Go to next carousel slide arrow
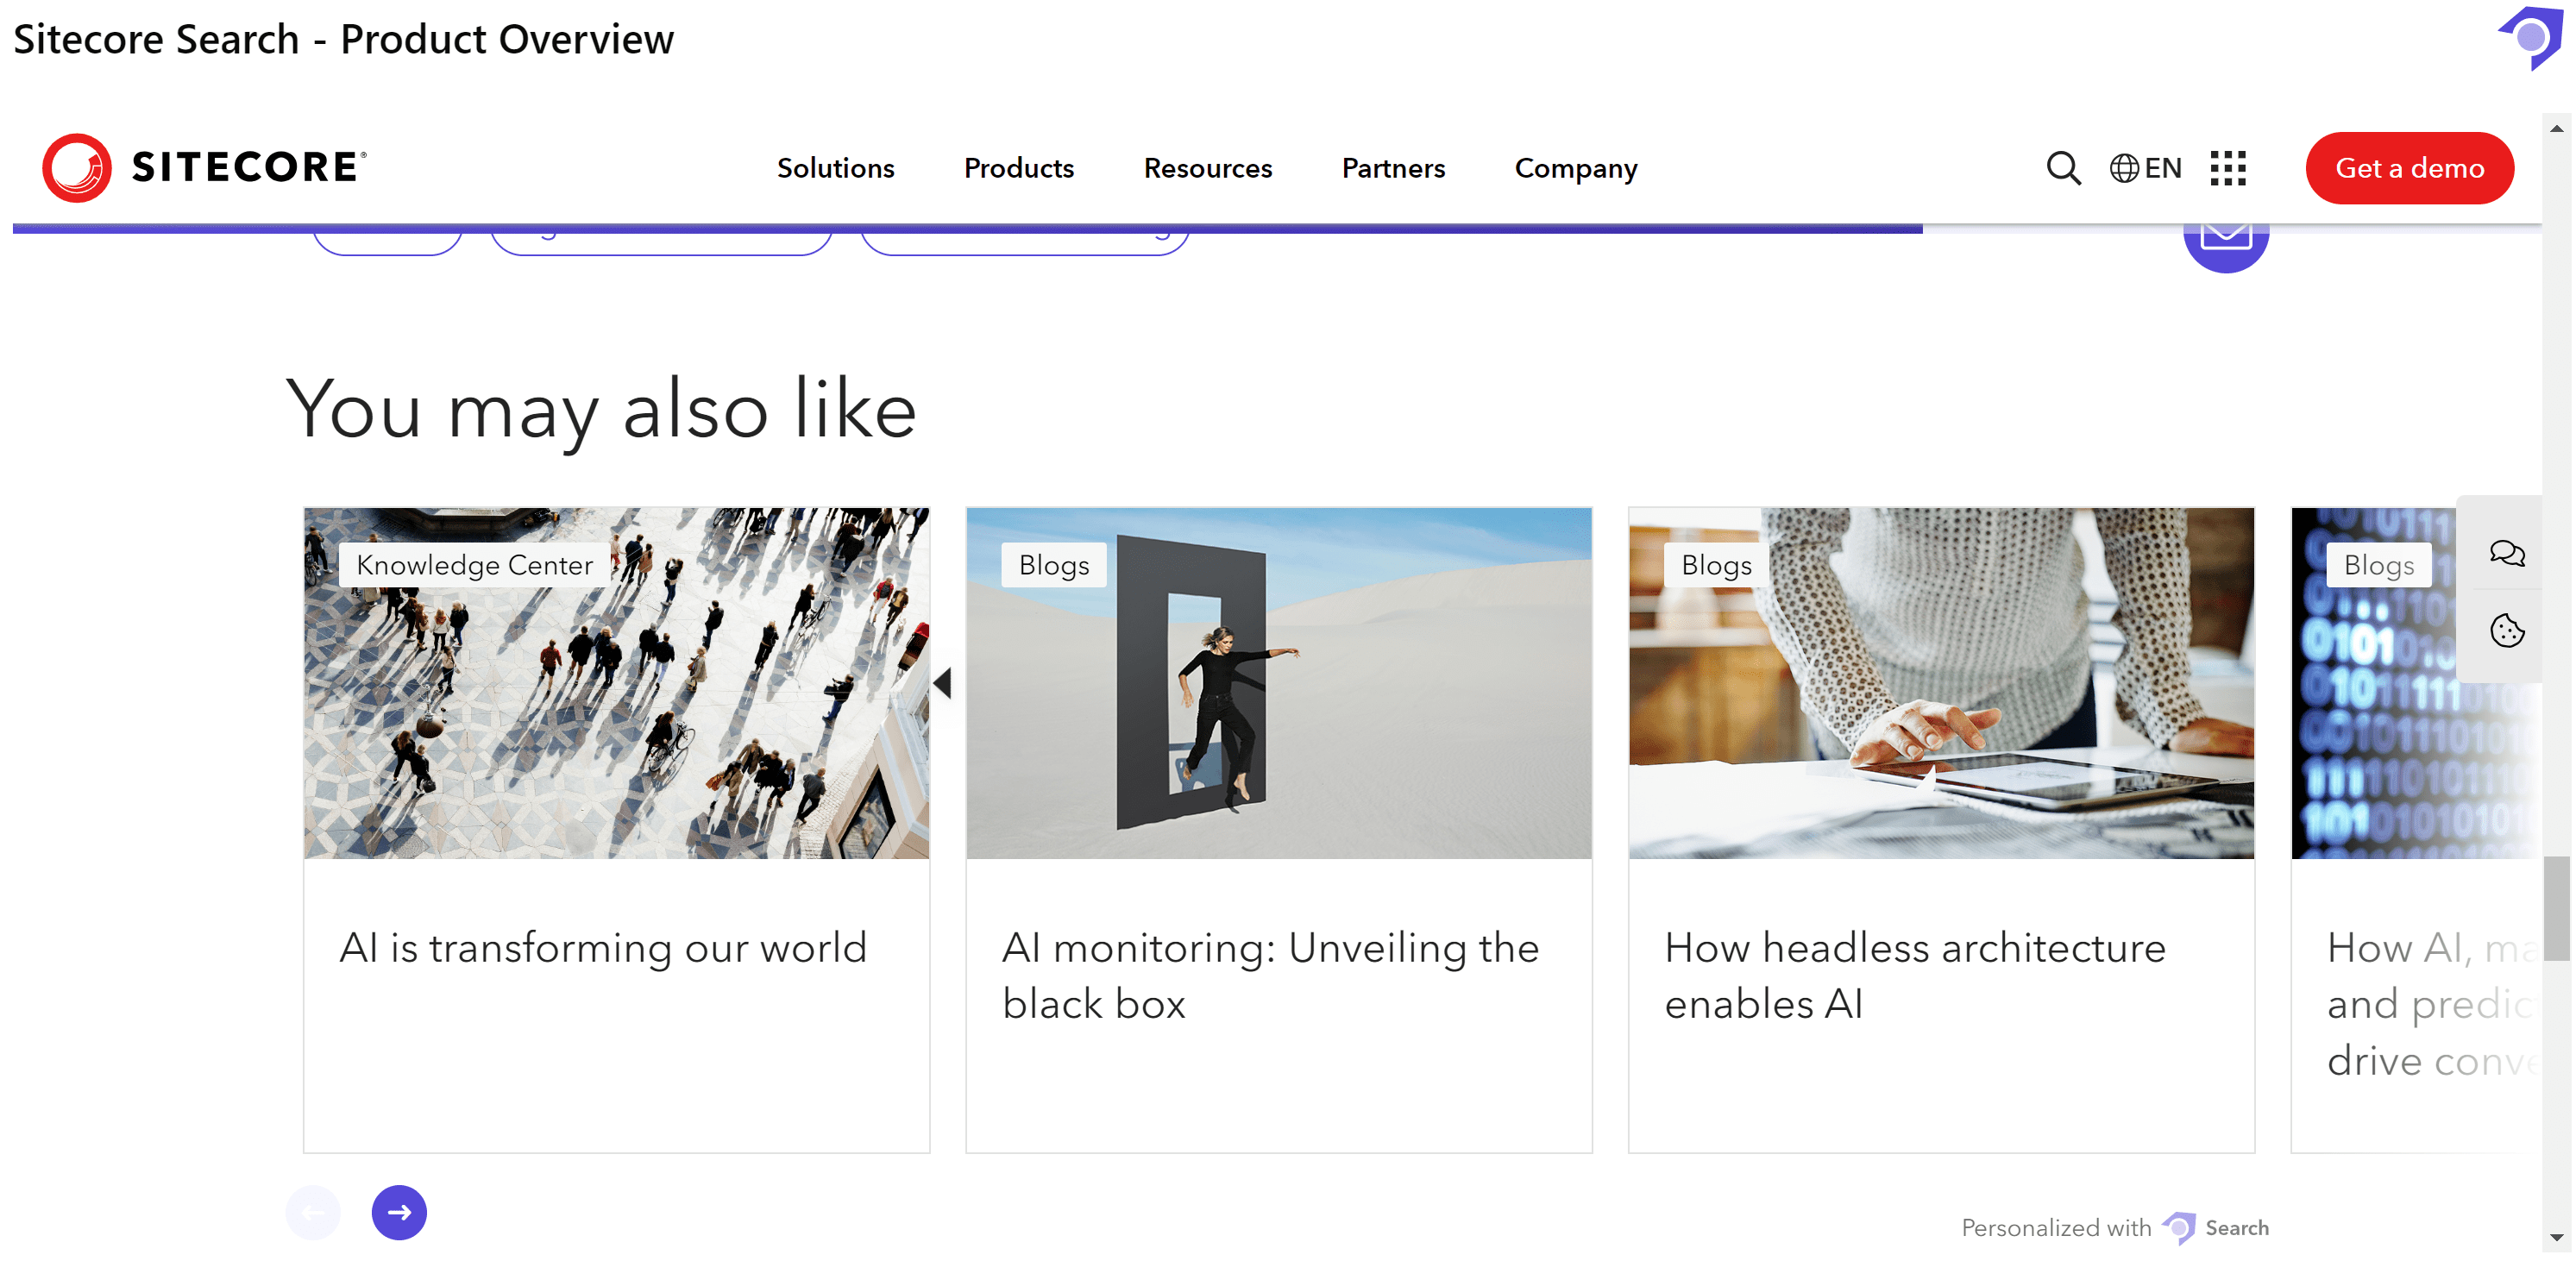2576x1261 pixels. click(x=399, y=1212)
